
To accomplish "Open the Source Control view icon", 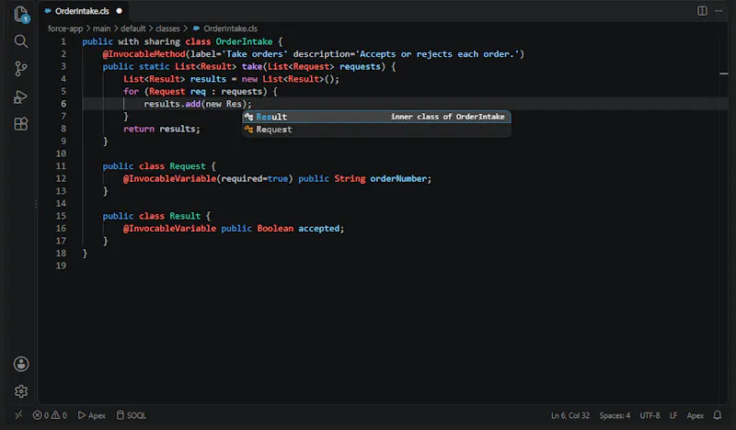I will click(20, 69).
